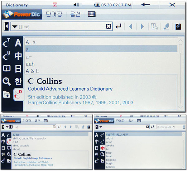Image resolution: width=187 pixels, height=171 pixels.
Task: Collapse the side panel in the irregular verbs screen
Action: point(97,127)
